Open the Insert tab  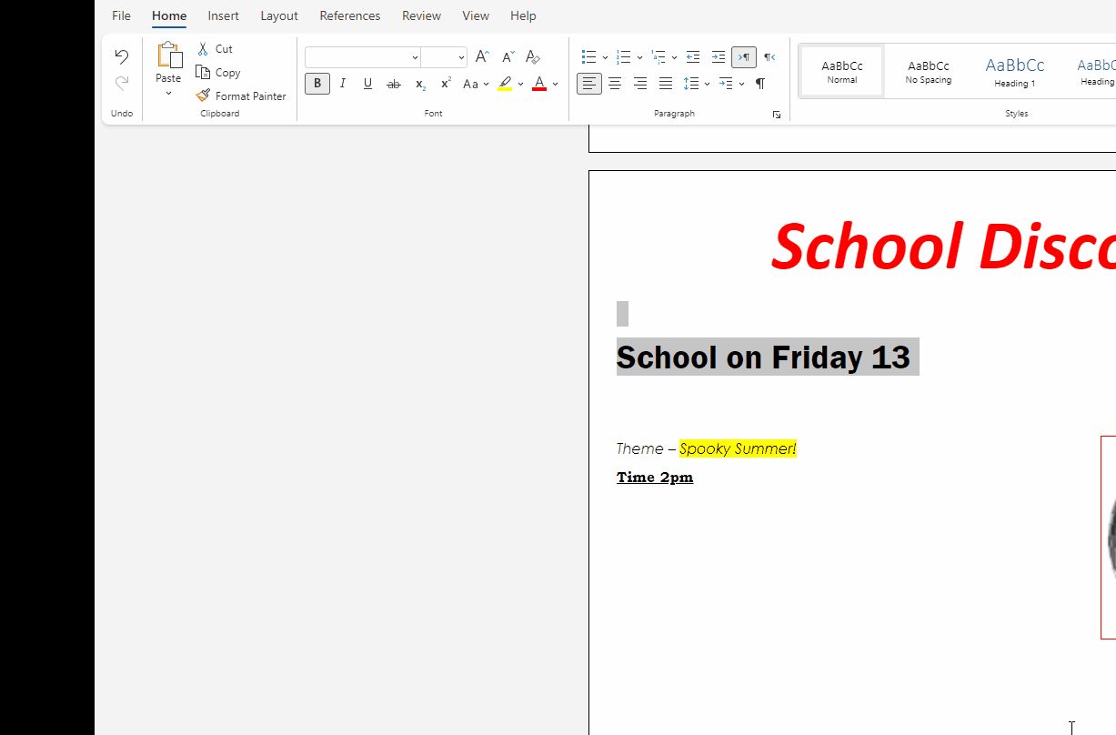pos(223,15)
